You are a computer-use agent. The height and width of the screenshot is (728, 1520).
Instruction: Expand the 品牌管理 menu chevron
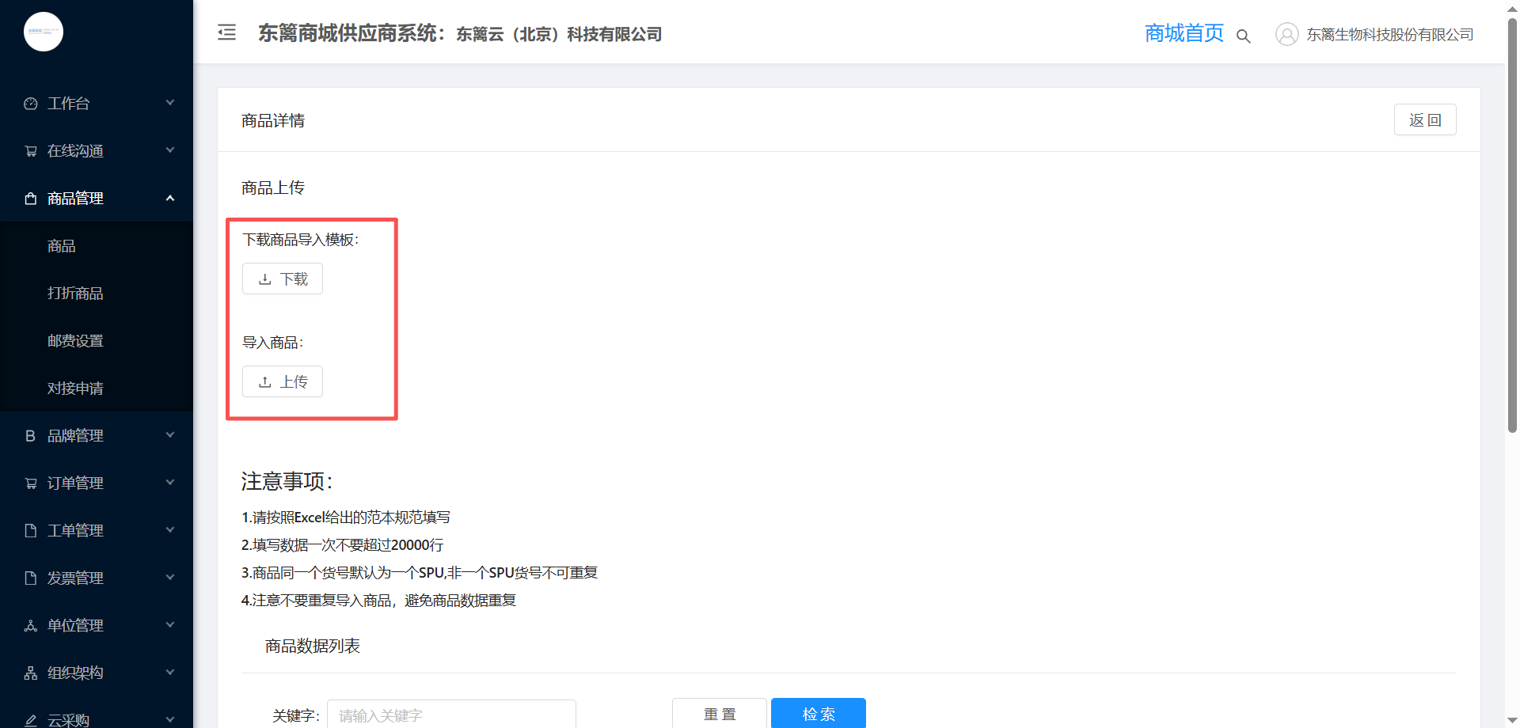[170, 435]
